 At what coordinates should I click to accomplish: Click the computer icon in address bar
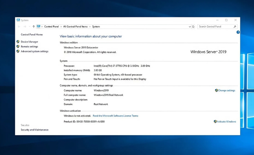pos(38,27)
